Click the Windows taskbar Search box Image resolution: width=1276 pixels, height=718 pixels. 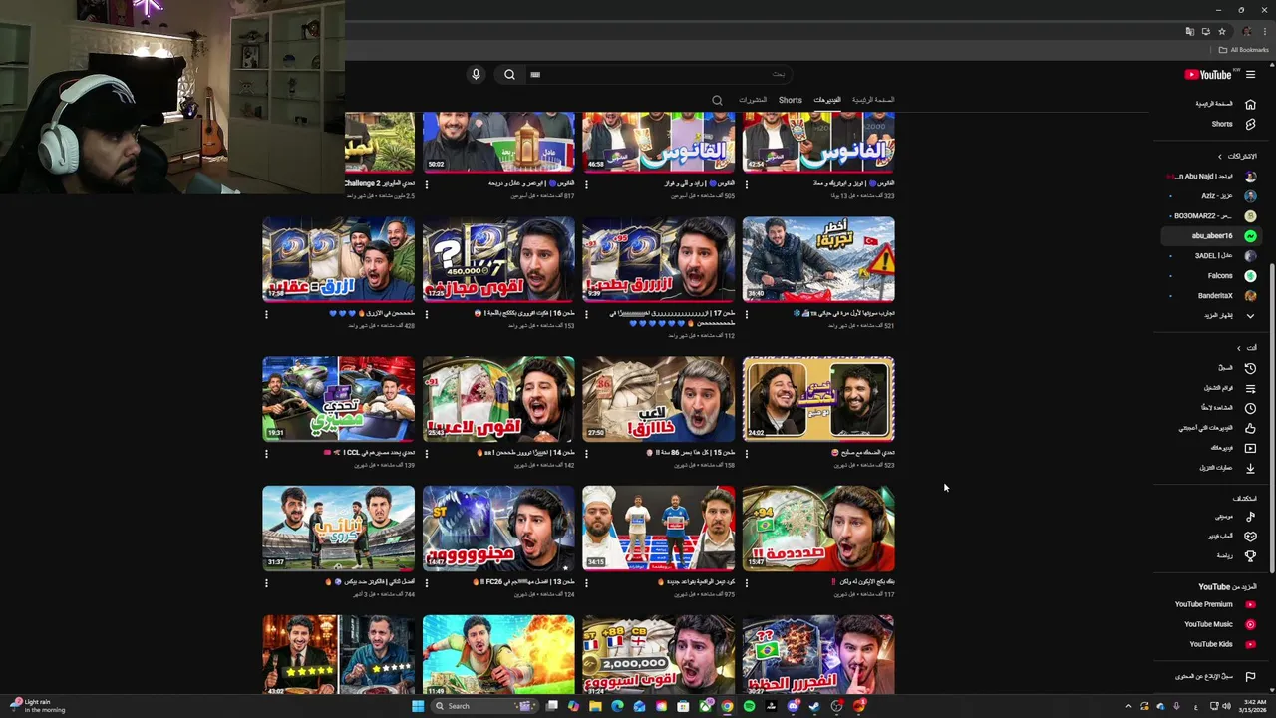485,706
